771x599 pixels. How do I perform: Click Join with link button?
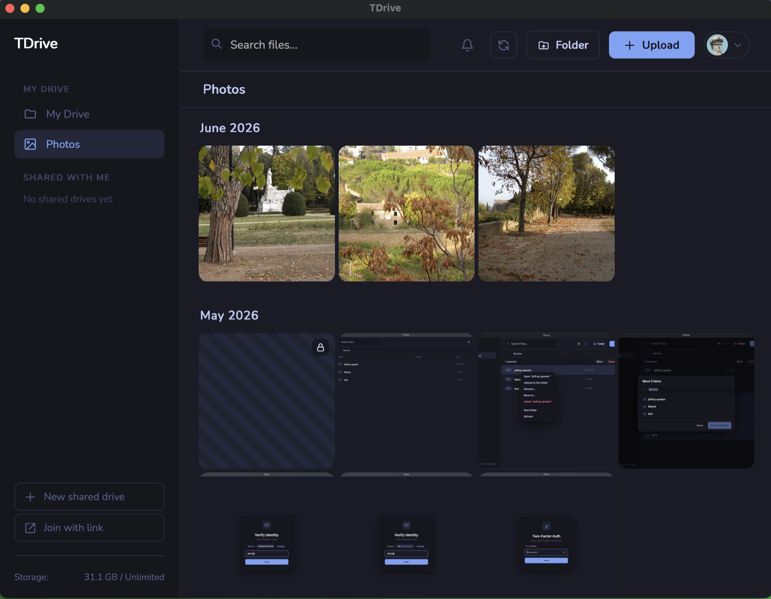tap(90, 528)
